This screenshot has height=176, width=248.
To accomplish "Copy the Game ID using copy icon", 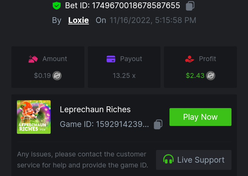I will 158,124.
